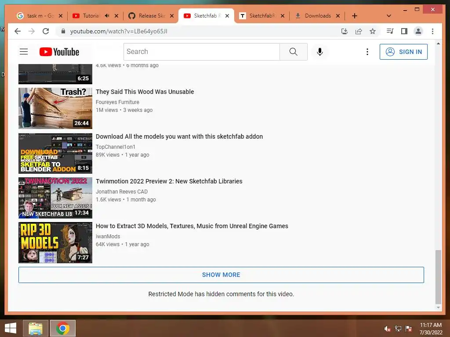Open 'How to Extract 3D Models' video title
The width and height of the screenshot is (450, 337).
[x=192, y=226]
